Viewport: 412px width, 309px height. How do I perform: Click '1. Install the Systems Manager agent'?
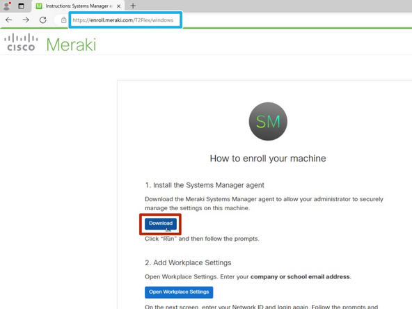(205, 185)
